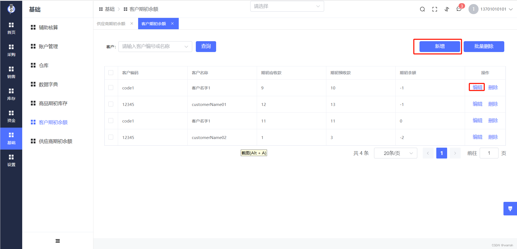Check the customerName01 row checkbox

coord(111,104)
